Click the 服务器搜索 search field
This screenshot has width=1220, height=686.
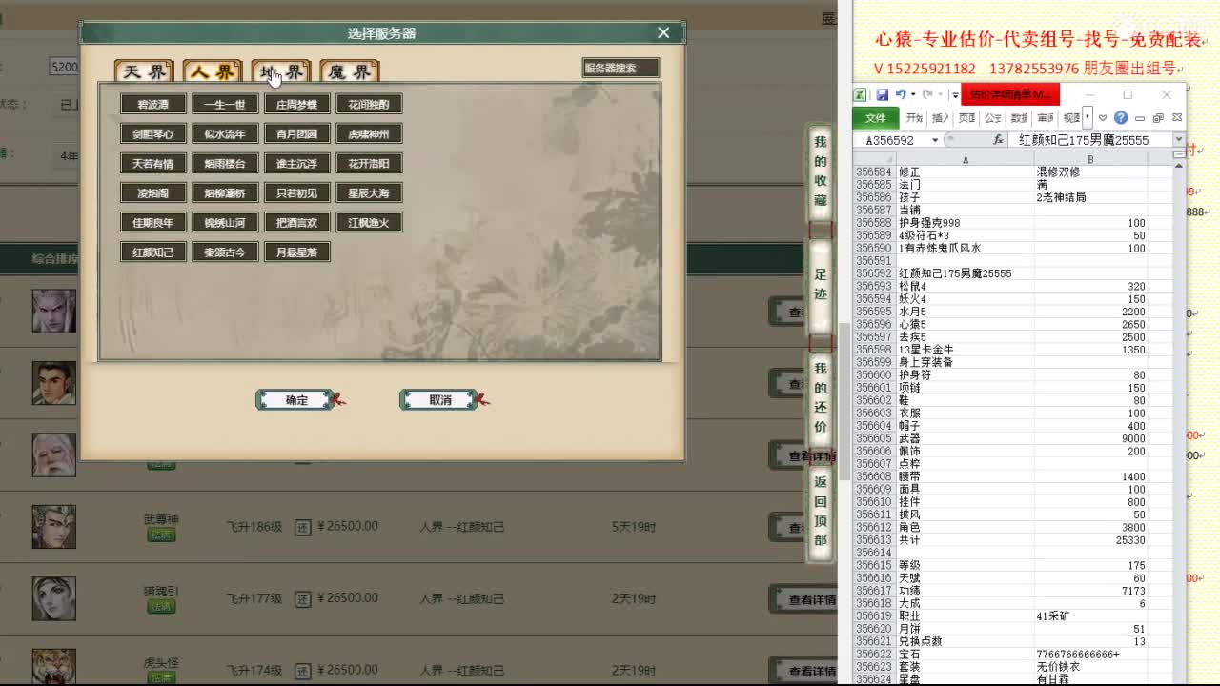620,68
